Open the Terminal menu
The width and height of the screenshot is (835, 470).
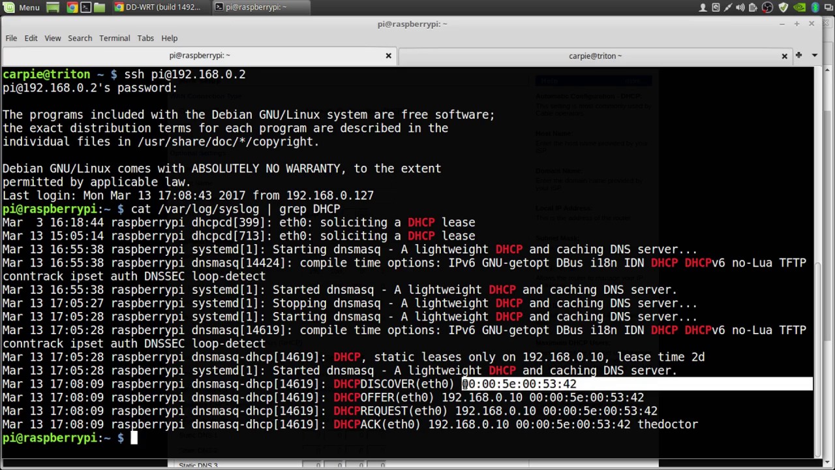point(114,38)
